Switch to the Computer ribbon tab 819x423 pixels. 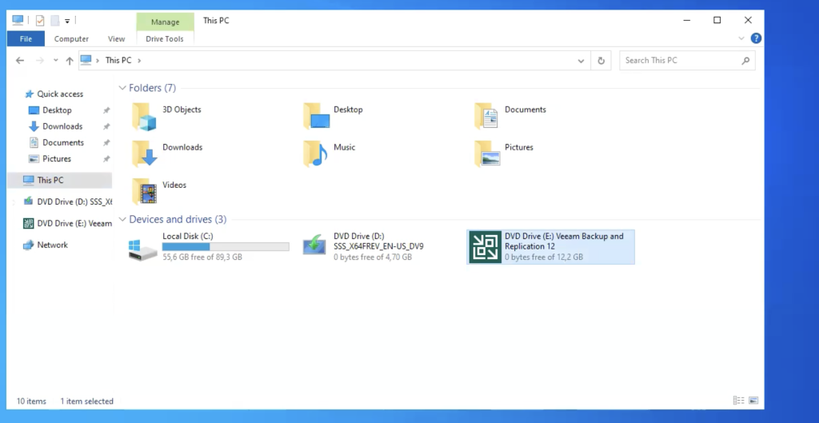click(x=71, y=38)
